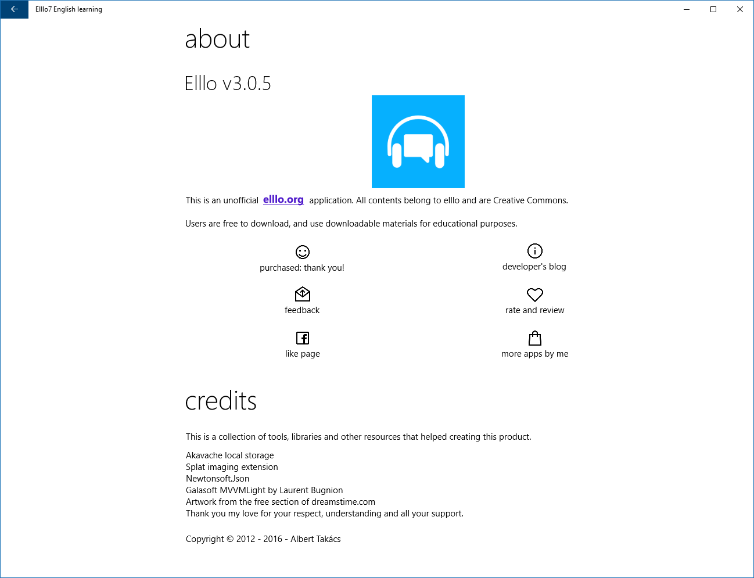Select the feedback label text
Image resolution: width=754 pixels, height=578 pixels.
(302, 310)
